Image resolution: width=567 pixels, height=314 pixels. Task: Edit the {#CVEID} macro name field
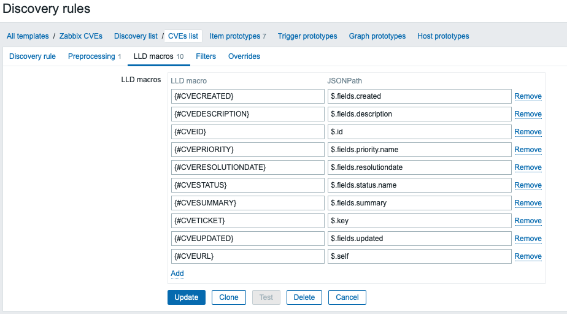click(x=247, y=132)
